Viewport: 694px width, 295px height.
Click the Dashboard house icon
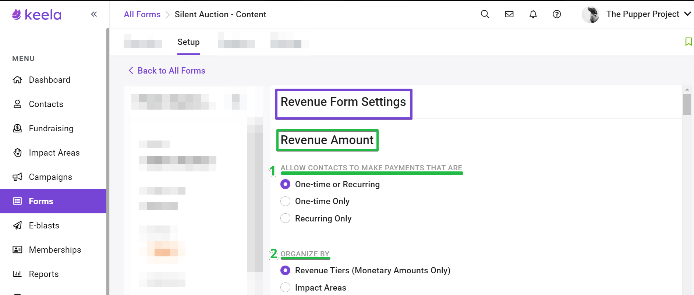click(x=17, y=80)
